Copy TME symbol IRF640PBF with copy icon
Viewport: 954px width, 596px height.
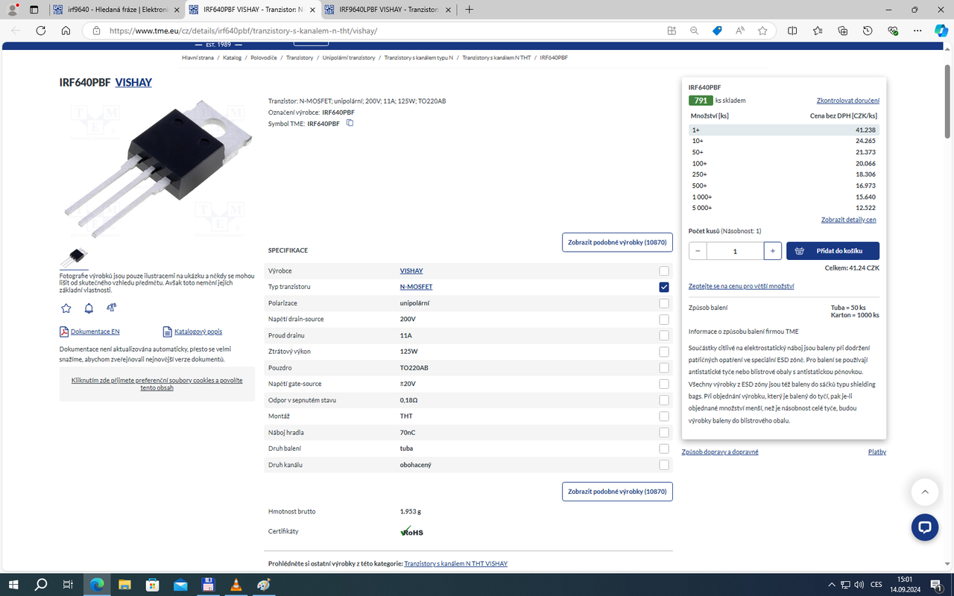[x=350, y=123]
